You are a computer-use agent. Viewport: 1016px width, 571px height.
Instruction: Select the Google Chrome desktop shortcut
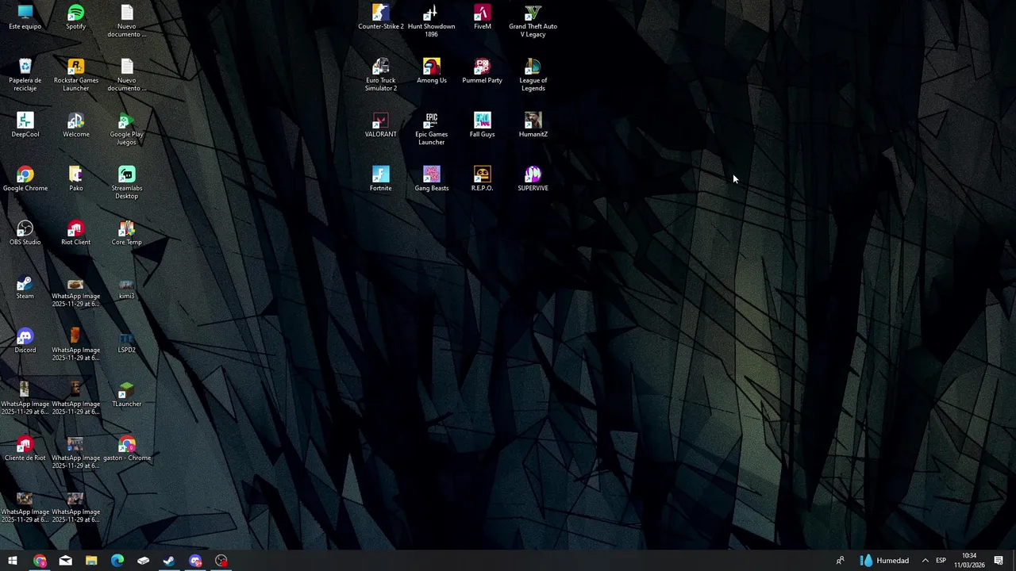tap(25, 179)
